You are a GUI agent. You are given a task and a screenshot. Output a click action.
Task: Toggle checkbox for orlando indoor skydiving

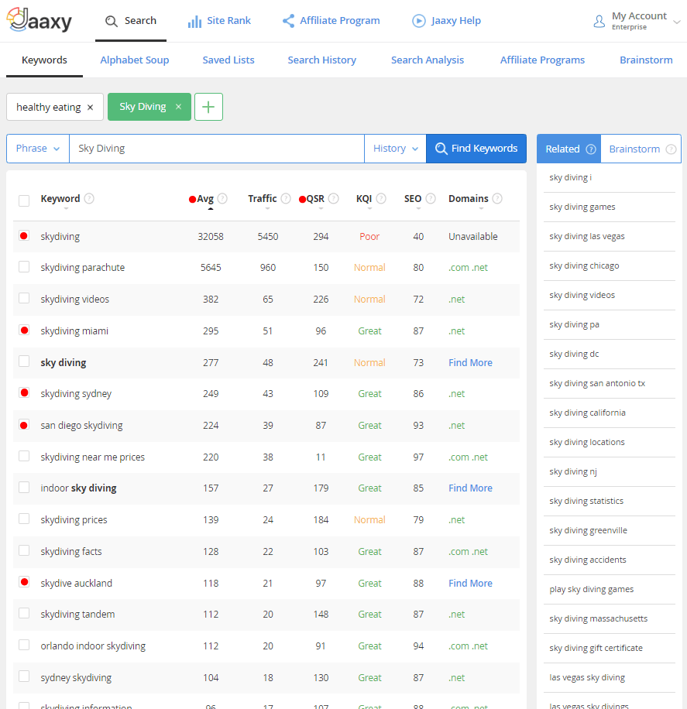(24, 645)
